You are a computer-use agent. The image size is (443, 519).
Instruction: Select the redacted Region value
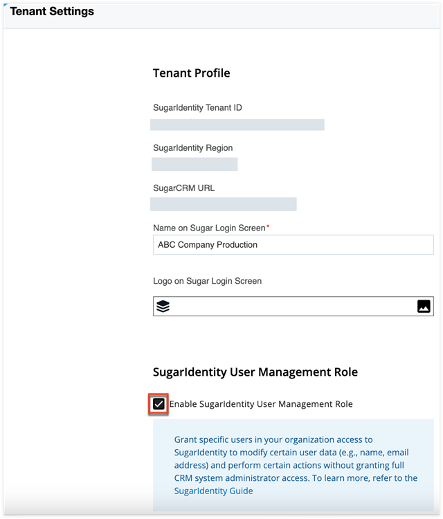[x=195, y=164]
